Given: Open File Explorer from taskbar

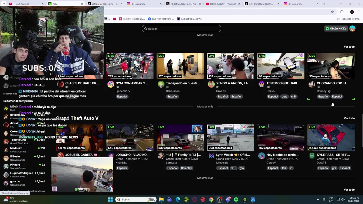Looking at the screenshot, I should click(161, 199).
